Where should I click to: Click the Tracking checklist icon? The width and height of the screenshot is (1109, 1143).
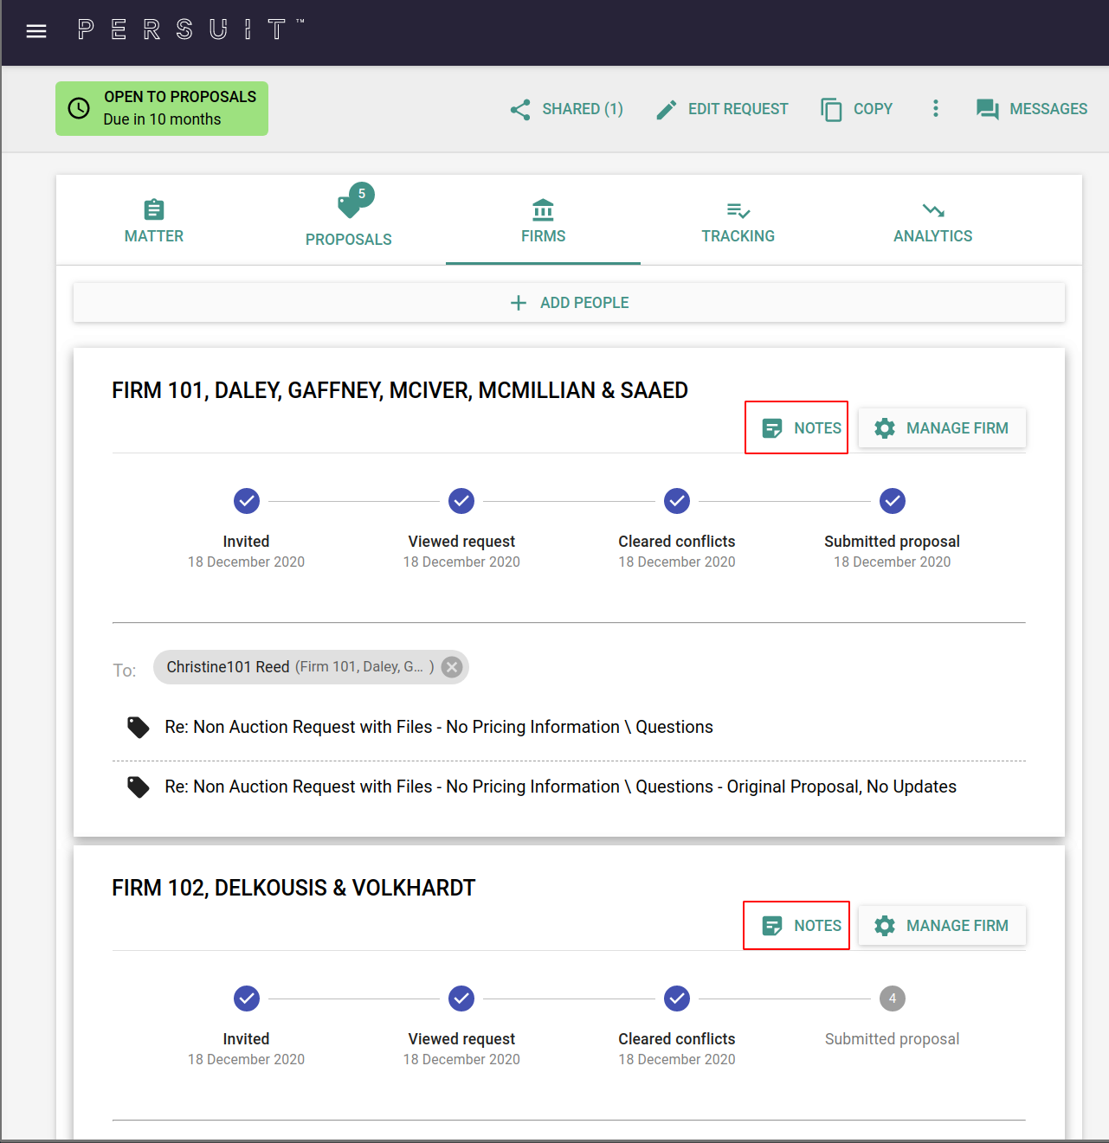738,210
